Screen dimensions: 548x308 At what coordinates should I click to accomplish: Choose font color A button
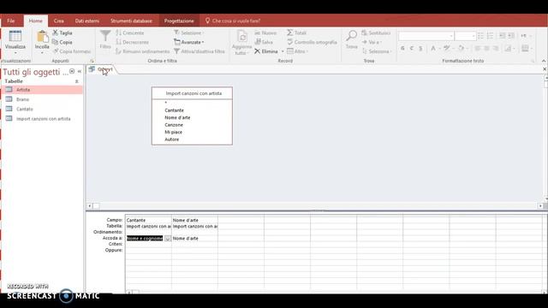433,48
